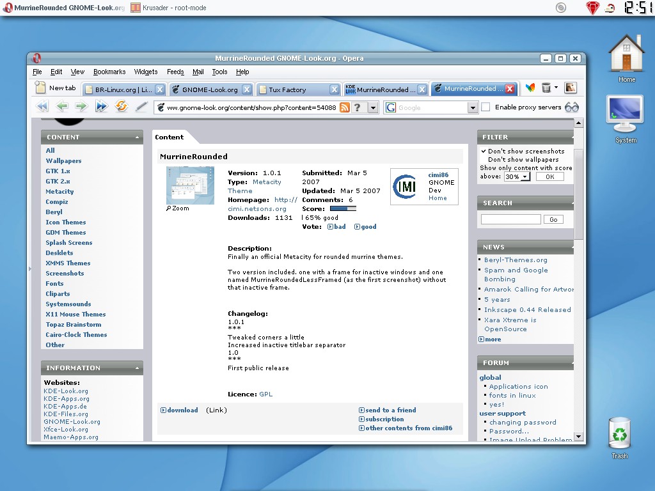Click the grey disc tray icon
Screen dimensions: 655x491
tap(561, 8)
